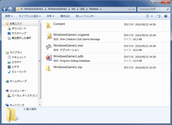The width and height of the screenshot is (172, 125).
Task: Expand arrow after x86 breadcrumb
Action: tap(87, 9)
